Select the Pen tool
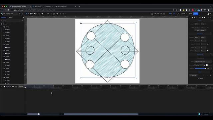This screenshot has width=213, height=120. pyautogui.click(x=31, y=14)
